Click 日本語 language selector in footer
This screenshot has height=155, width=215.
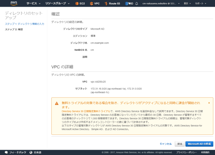tap(38, 152)
